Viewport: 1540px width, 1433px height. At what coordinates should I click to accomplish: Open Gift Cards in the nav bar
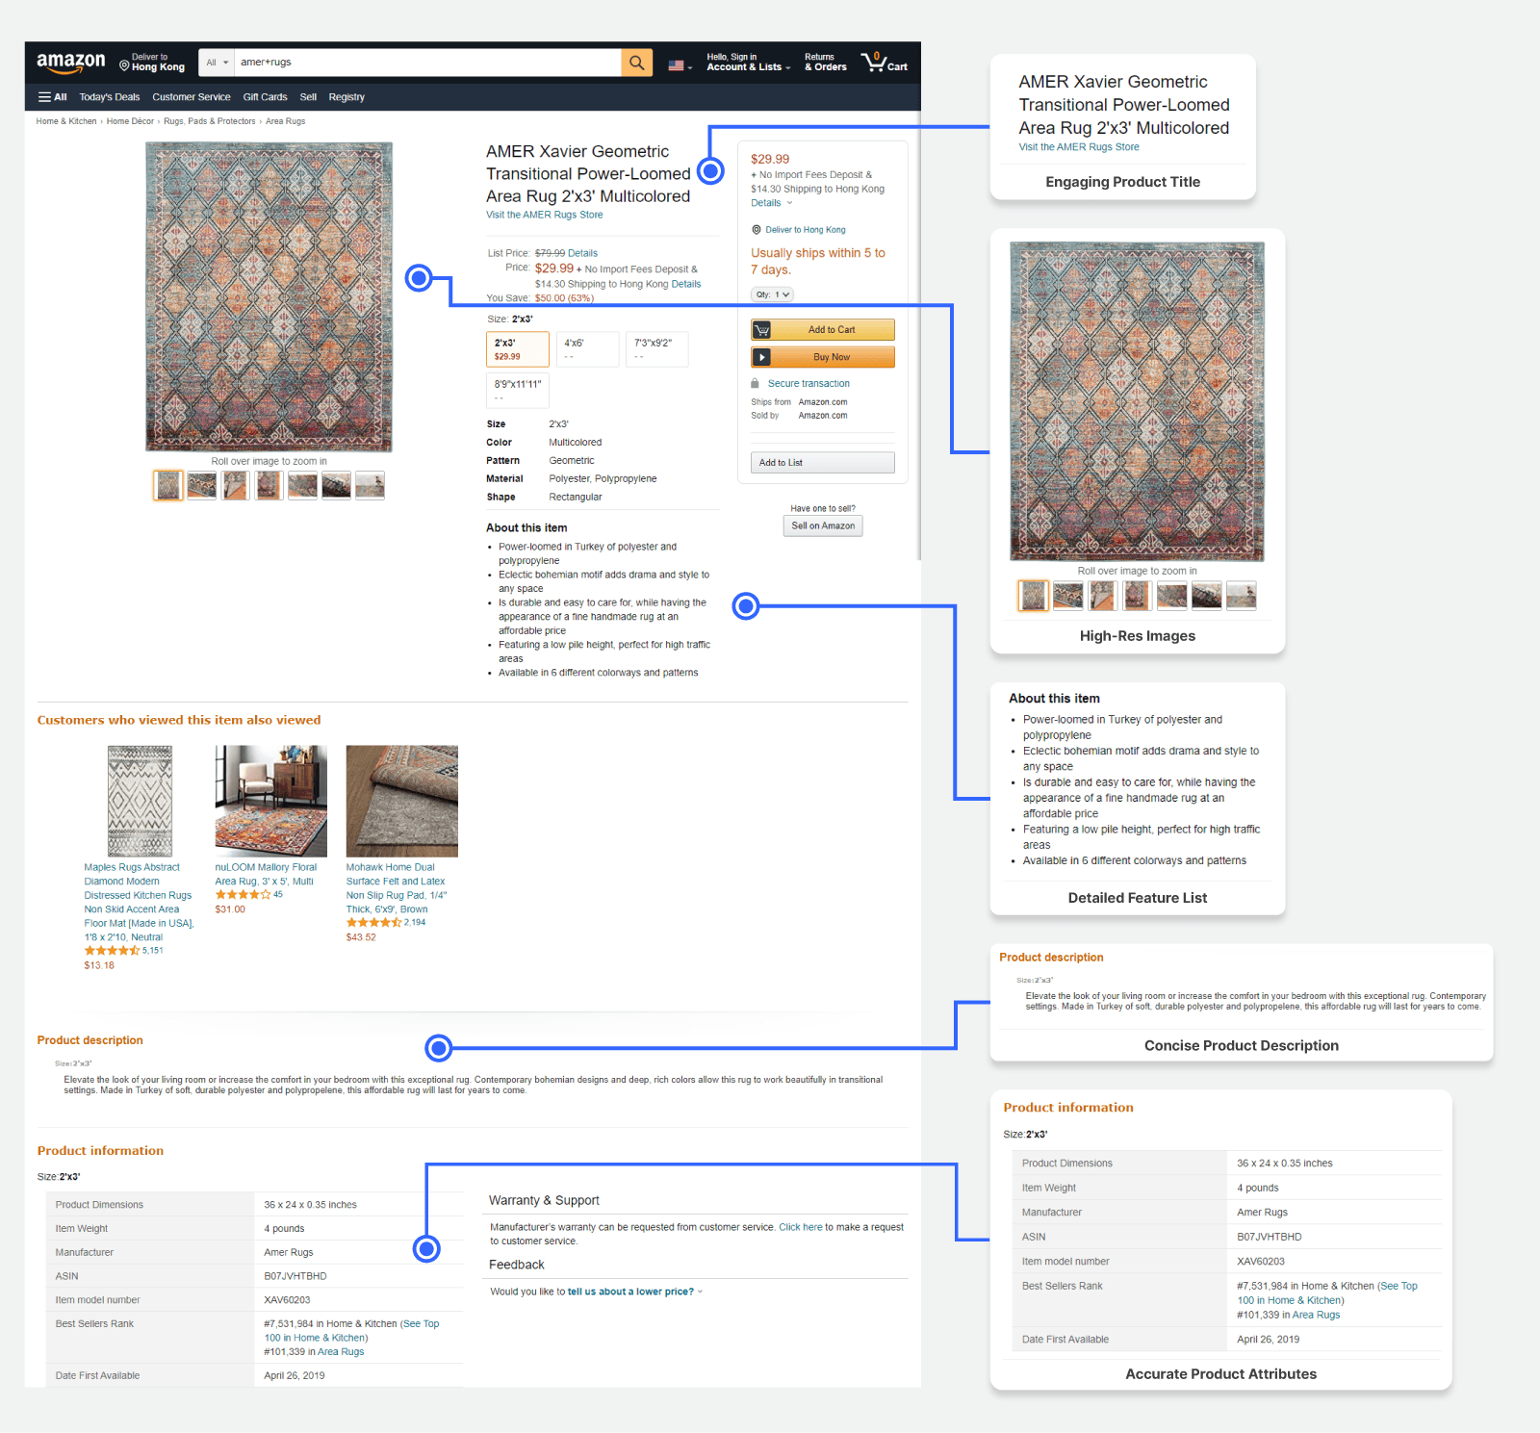265,97
